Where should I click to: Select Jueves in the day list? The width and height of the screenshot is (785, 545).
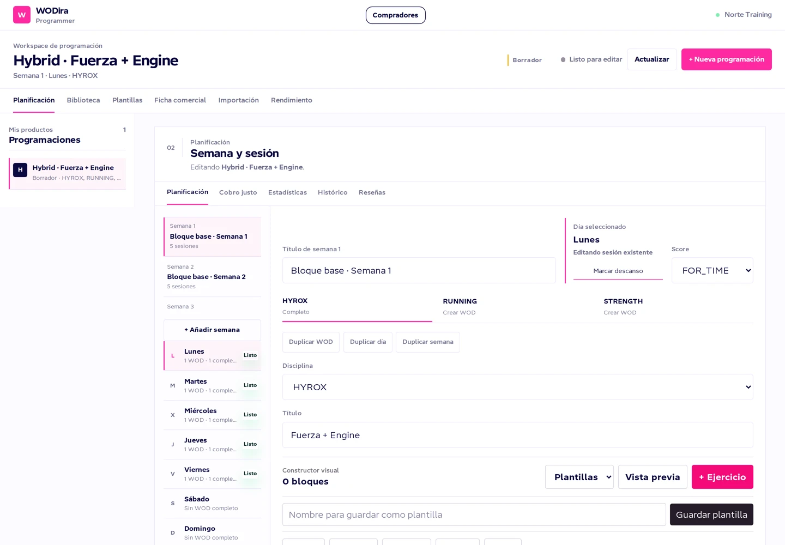click(212, 444)
